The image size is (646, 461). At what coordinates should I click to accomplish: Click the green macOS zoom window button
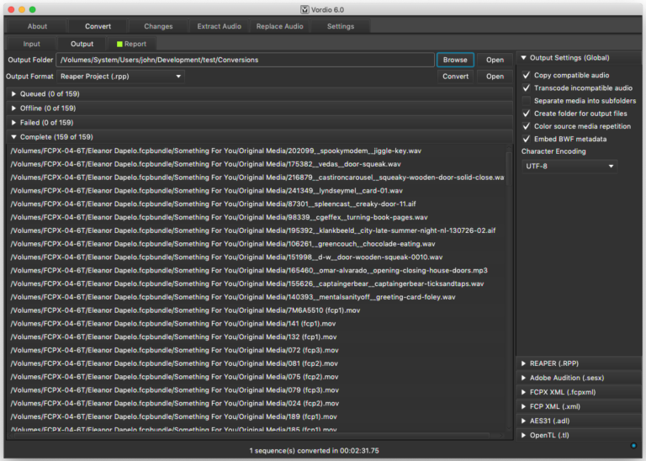coord(32,8)
